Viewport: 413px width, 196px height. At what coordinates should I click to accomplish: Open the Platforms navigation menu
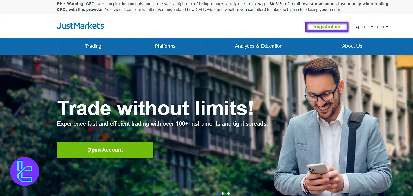[165, 46]
